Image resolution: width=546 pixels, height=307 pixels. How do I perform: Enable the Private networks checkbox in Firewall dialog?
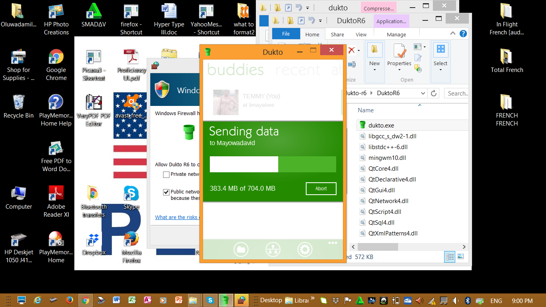(166, 174)
